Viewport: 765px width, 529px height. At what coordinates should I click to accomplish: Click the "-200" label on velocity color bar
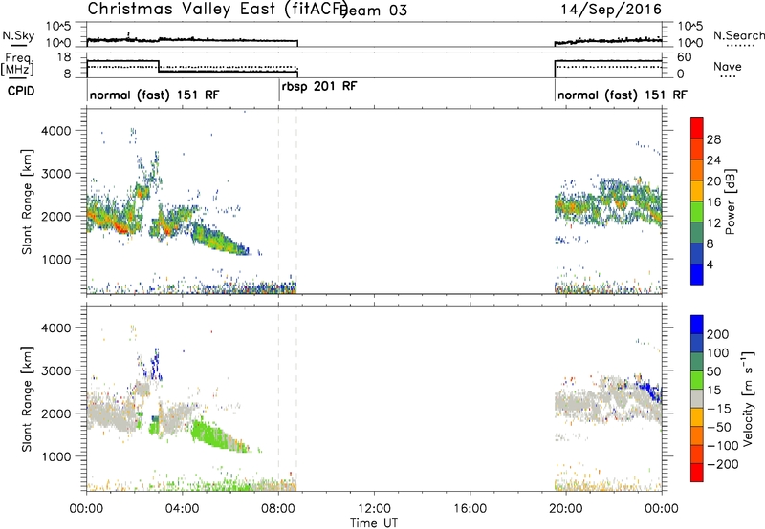(x=722, y=464)
